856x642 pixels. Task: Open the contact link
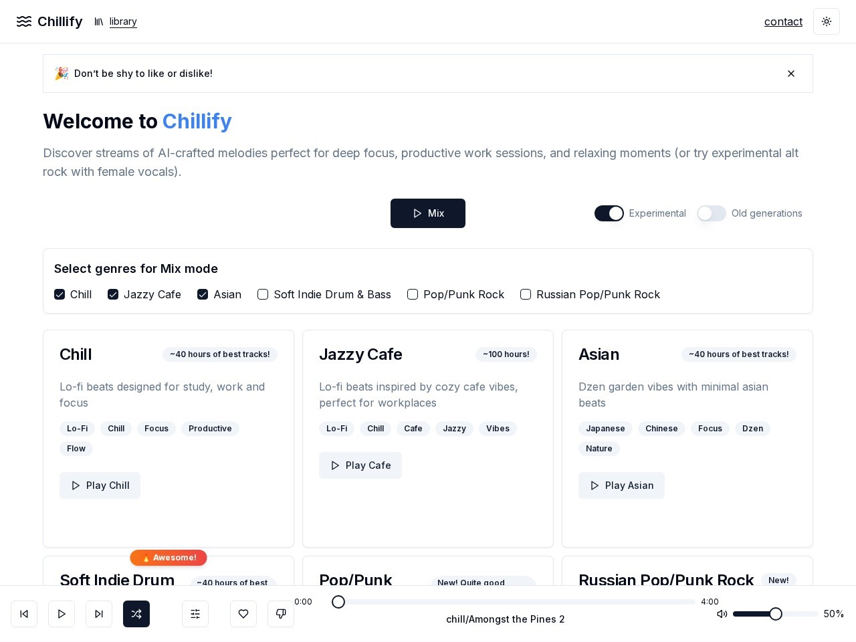pyautogui.click(x=783, y=21)
